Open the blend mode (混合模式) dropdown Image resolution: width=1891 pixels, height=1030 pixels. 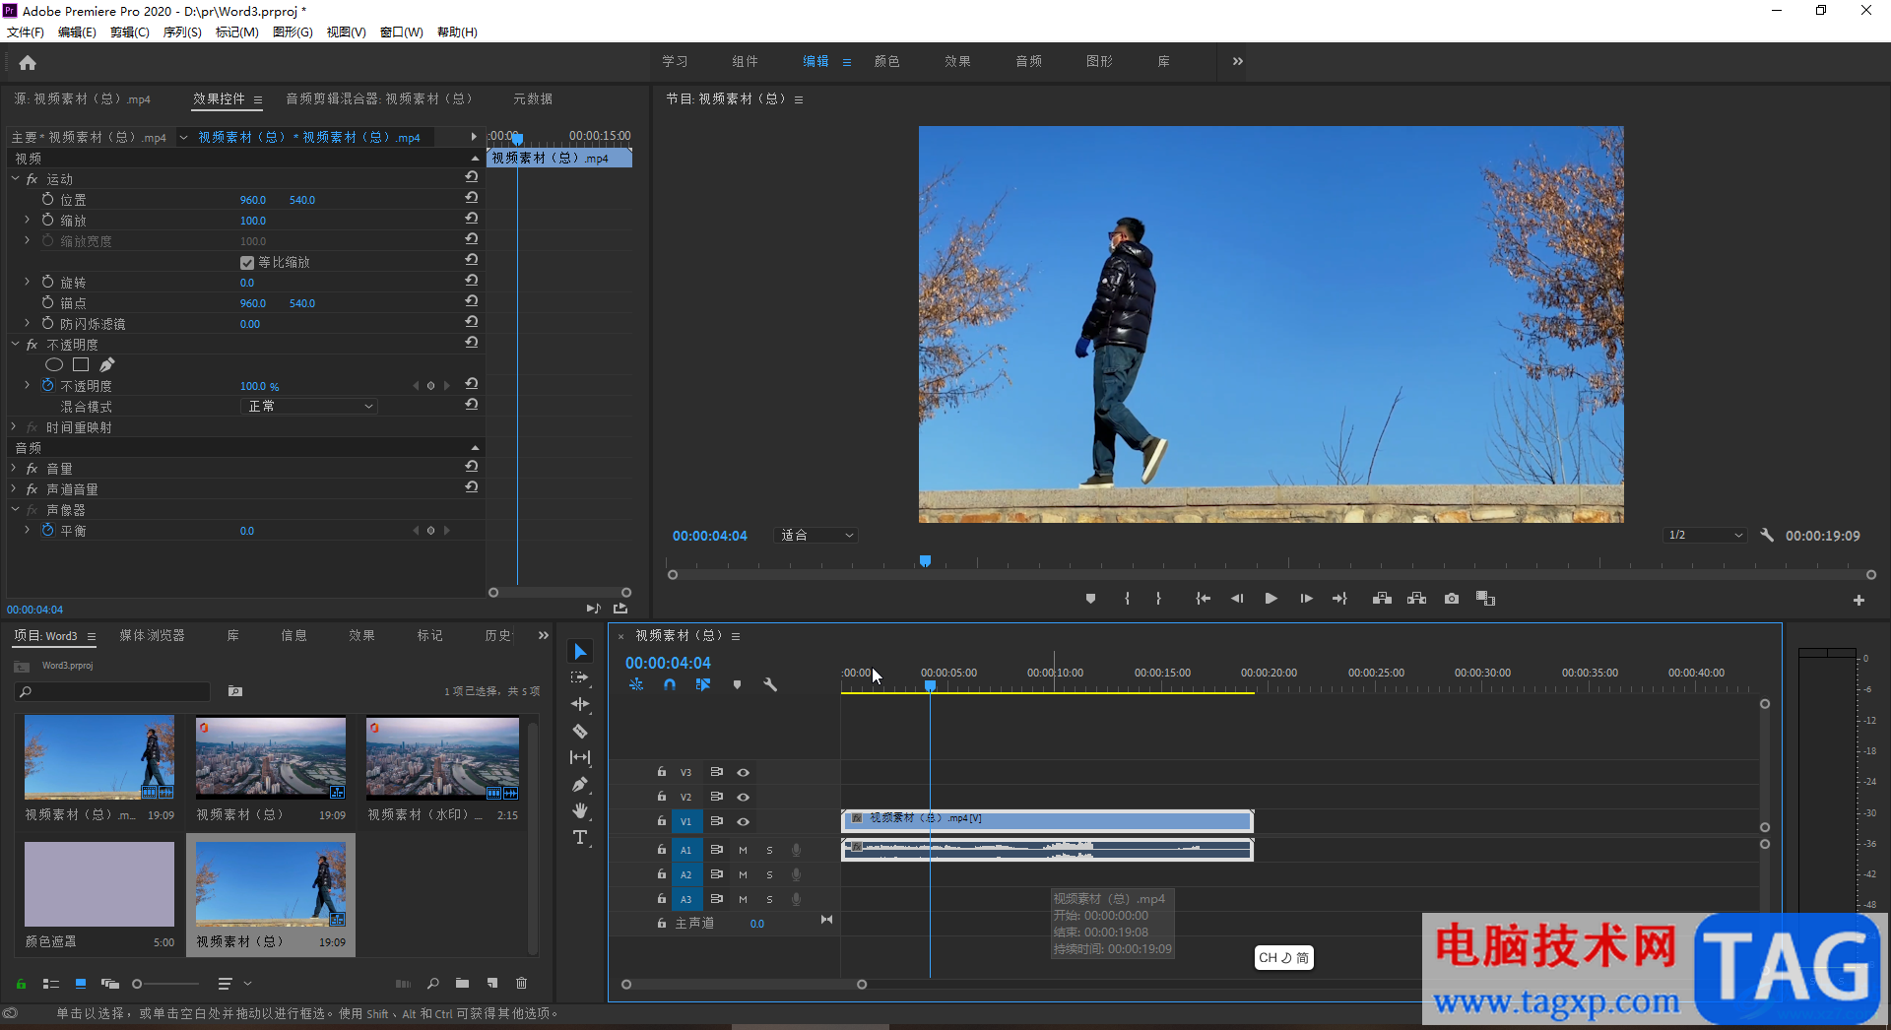click(309, 407)
